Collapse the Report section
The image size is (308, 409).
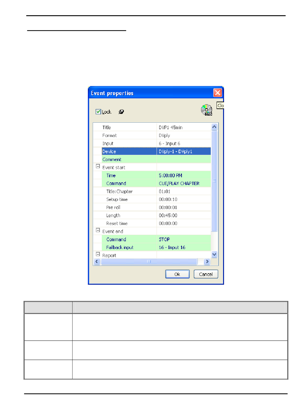click(98, 254)
